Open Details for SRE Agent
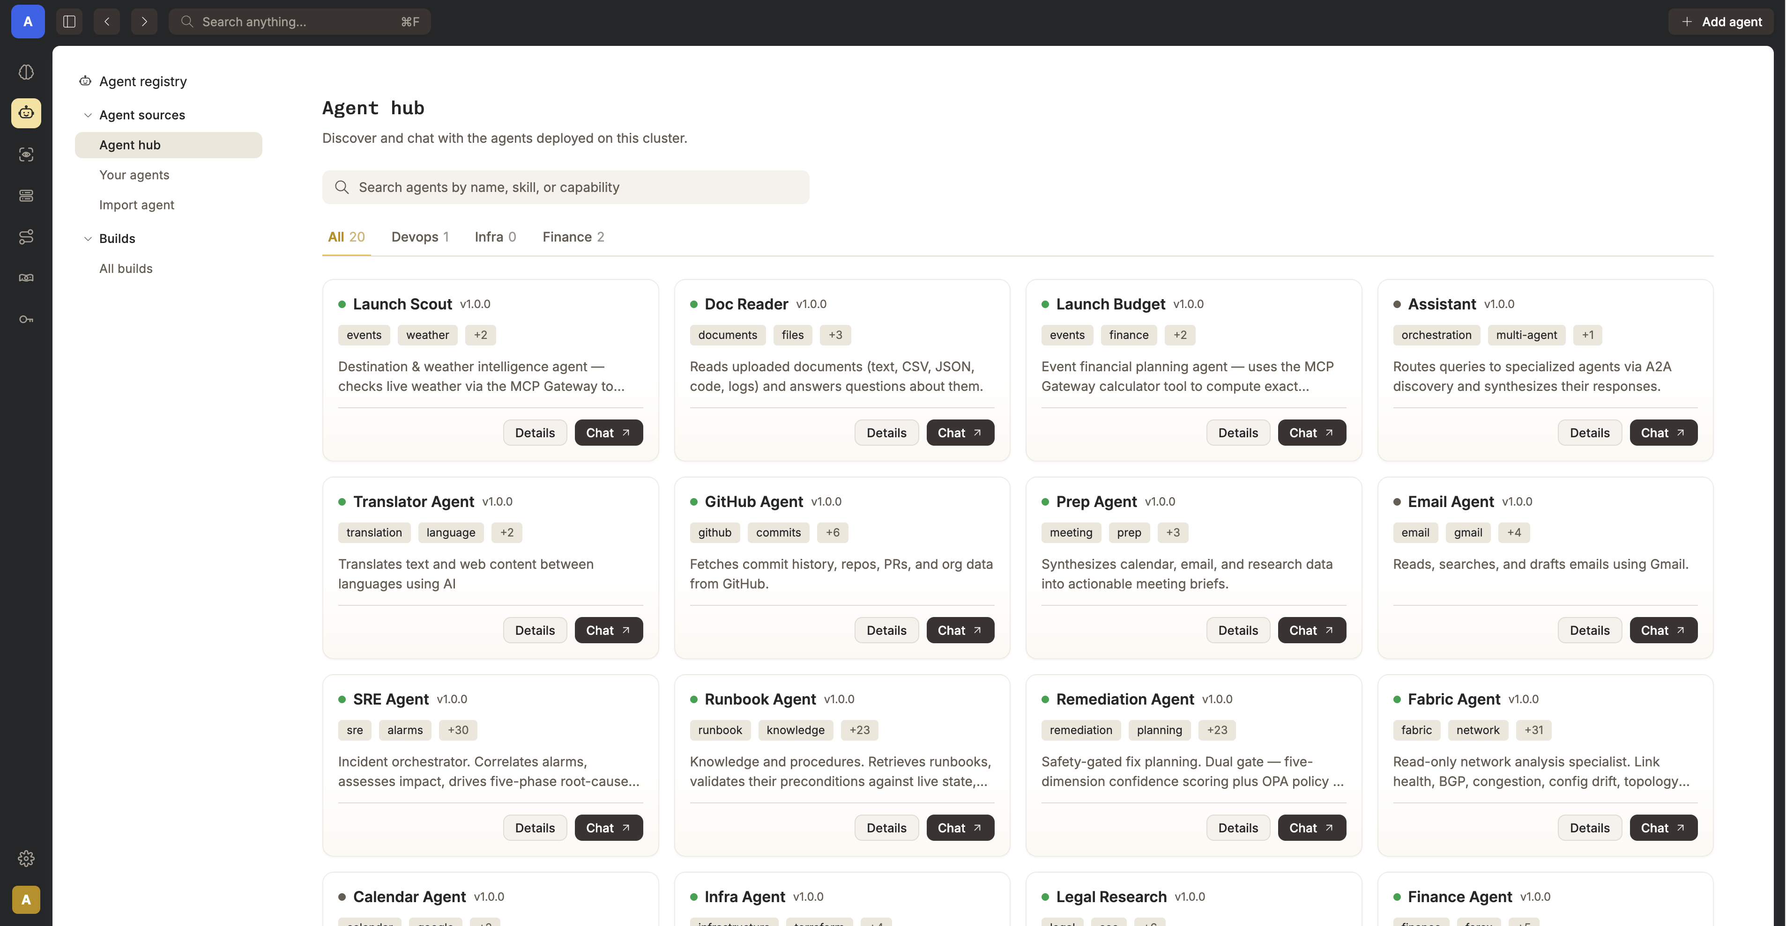The width and height of the screenshot is (1786, 926). pyautogui.click(x=535, y=828)
